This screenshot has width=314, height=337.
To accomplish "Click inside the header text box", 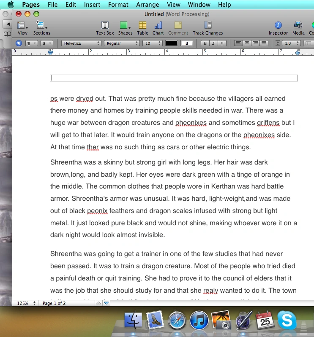I will coord(174,78).
